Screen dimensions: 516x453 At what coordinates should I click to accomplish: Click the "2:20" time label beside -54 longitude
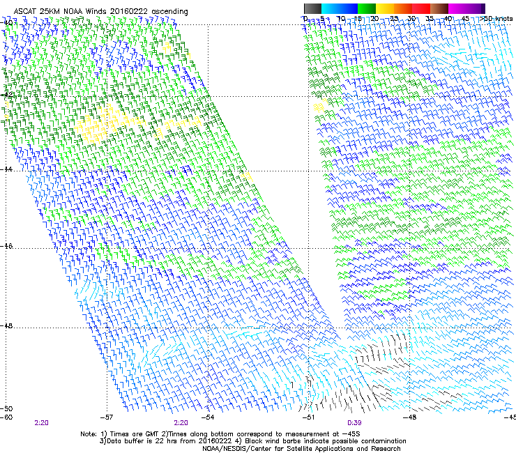tap(181, 423)
